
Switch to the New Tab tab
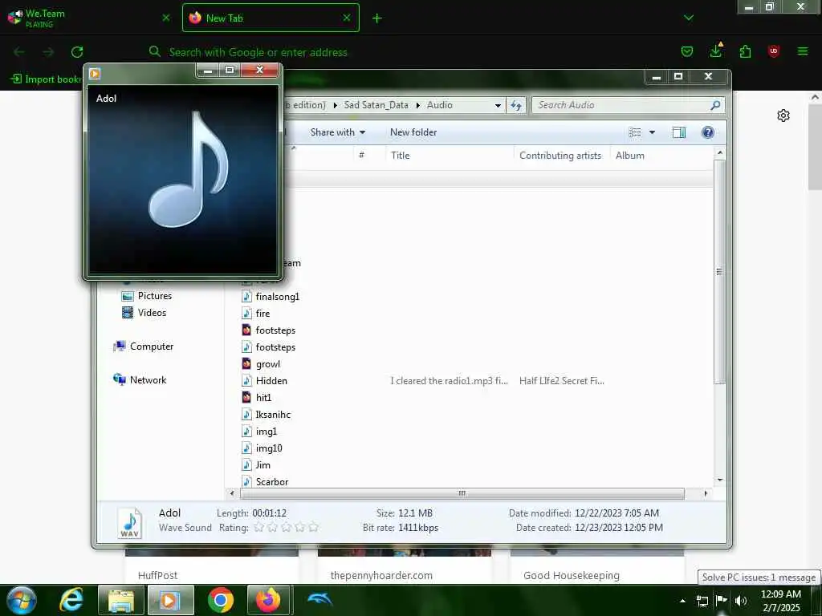click(271, 18)
